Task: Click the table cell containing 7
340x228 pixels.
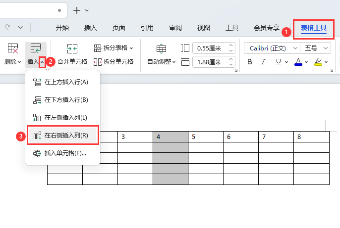Action: point(276,137)
